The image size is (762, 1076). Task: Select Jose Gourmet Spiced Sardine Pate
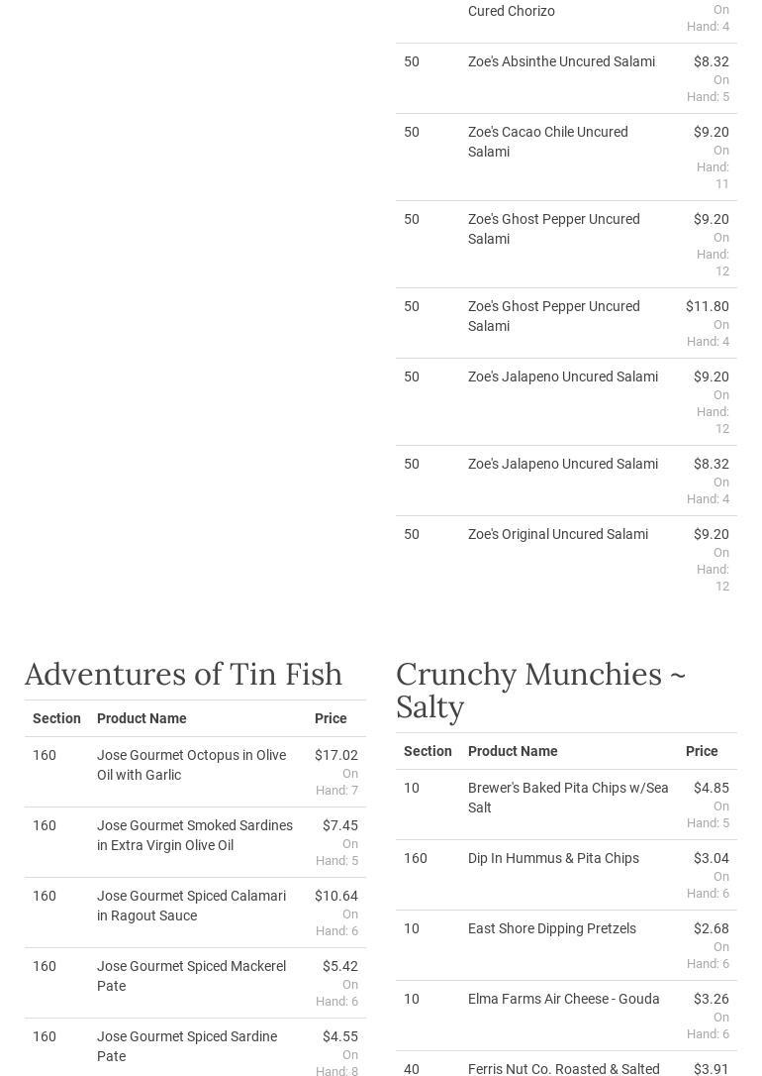click(186, 1046)
